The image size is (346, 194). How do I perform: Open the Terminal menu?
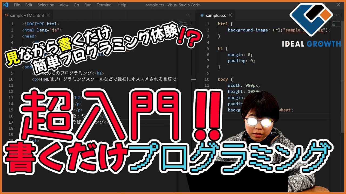105,5
